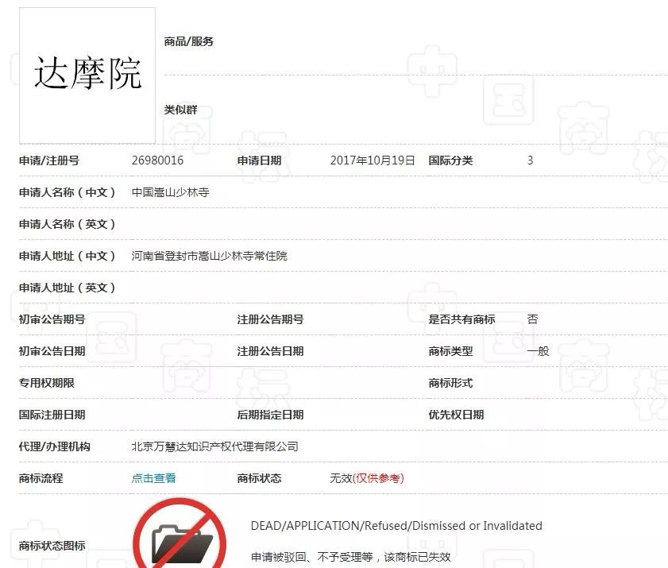
Task: Click the 后期指定日期 label
Action: 270,415
